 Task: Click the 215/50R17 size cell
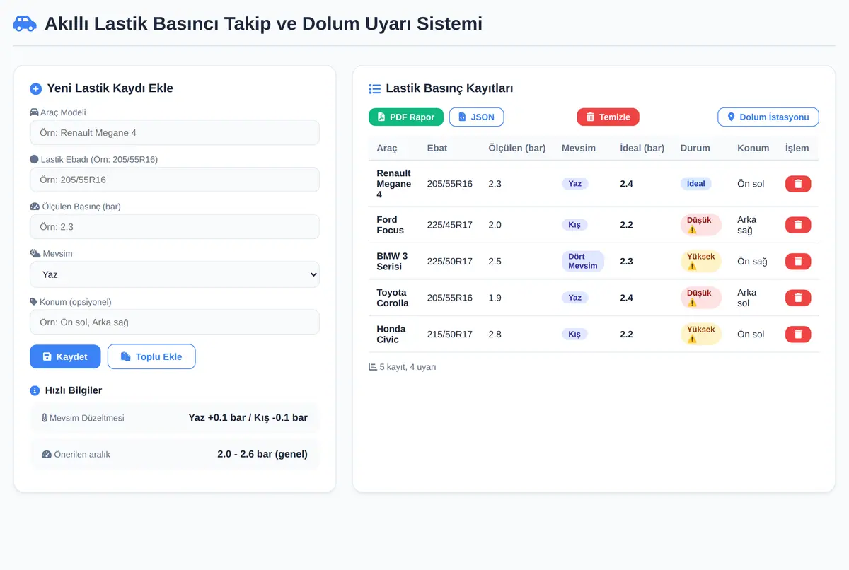pyautogui.click(x=450, y=335)
